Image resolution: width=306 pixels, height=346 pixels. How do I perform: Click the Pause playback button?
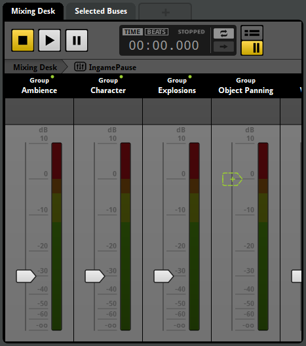tap(77, 41)
